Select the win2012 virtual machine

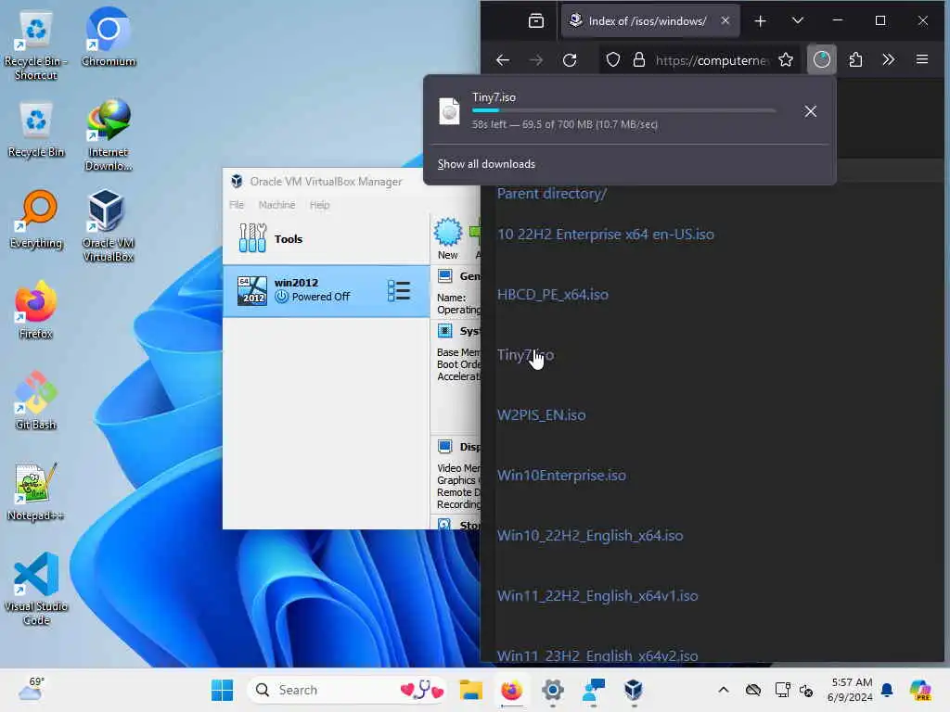pyautogui.click(x=326, y=290)
